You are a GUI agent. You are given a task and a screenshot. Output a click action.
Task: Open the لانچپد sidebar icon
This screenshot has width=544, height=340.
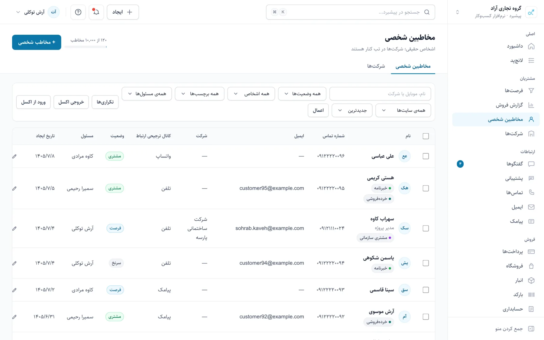tap(531, 60)
